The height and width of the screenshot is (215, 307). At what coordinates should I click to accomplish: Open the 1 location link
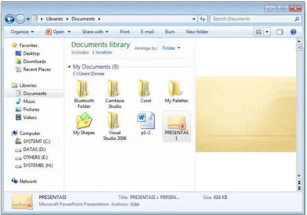(102, 52)
